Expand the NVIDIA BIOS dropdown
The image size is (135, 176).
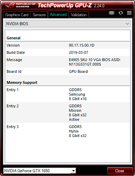point(67,24)
